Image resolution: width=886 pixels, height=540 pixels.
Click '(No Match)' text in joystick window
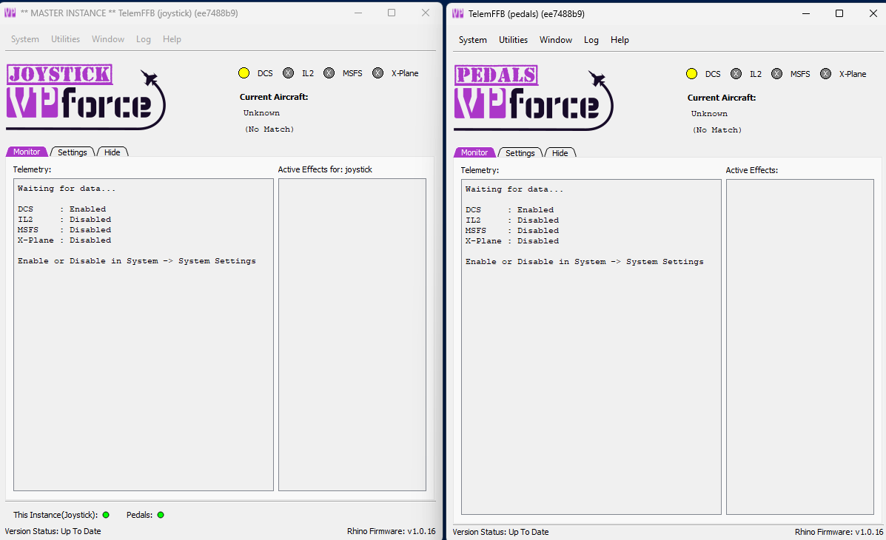point(269,129)
